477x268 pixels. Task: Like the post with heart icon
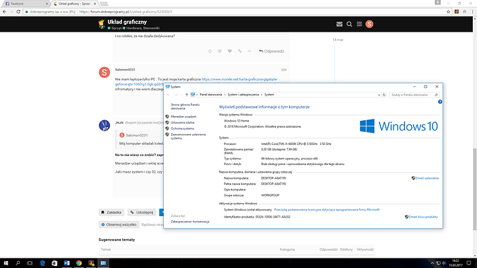230,51
